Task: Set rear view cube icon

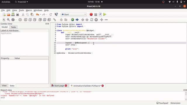Action: coord(40,20)
